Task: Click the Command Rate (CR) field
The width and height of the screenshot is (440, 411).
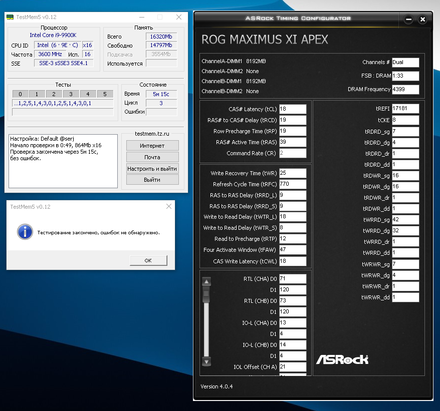Action: [293, 153]
